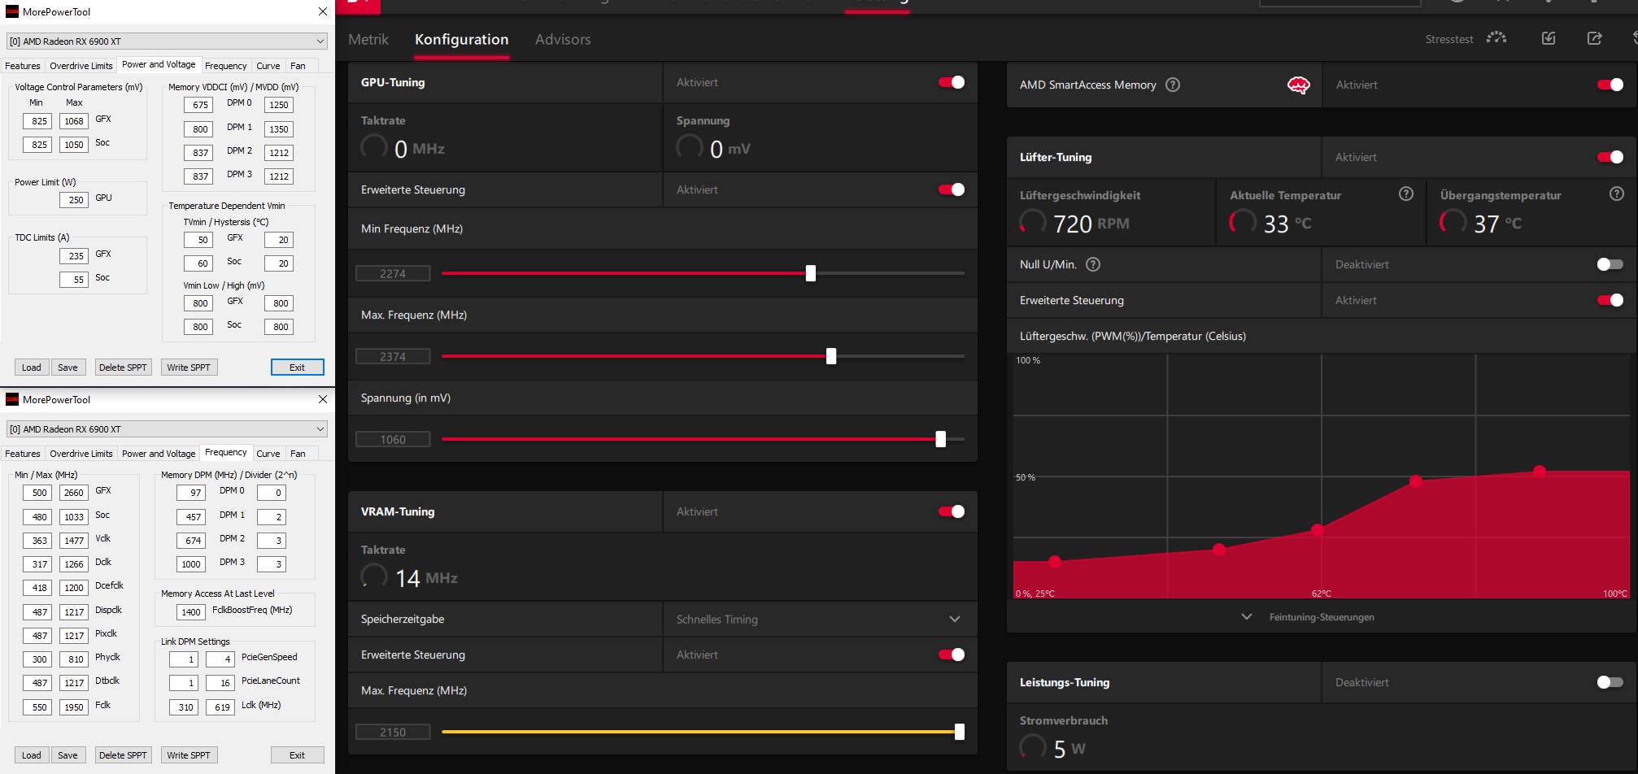Screen dimensions: 1638x774
Task: Click the DPM 0 MVDD field 1250
Action: 279,104
